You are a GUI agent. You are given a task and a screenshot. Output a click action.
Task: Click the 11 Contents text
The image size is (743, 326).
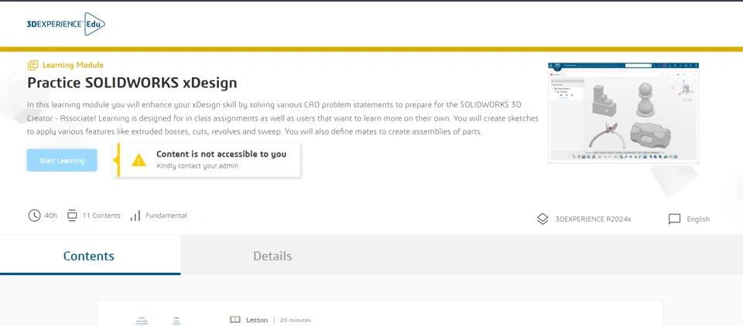[101, 216]
